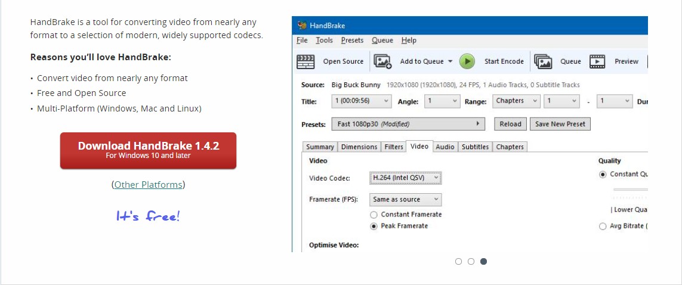Screen dimensions: 682x285
Task: Open the Range Chapters dropdown
Action: pyautogui.click(x=516, y=101)
